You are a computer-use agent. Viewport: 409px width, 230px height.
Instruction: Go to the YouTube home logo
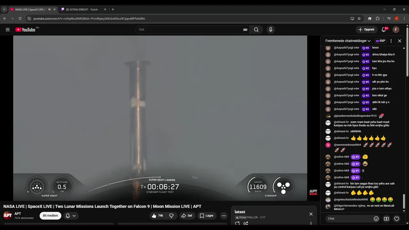coord(25,30)
